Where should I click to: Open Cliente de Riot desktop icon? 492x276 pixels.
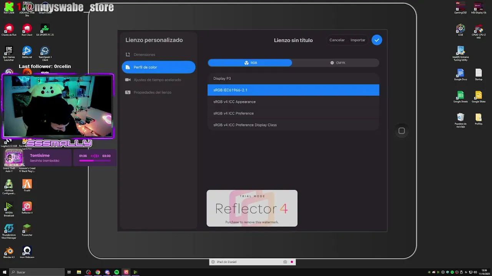tap(9, 30)
